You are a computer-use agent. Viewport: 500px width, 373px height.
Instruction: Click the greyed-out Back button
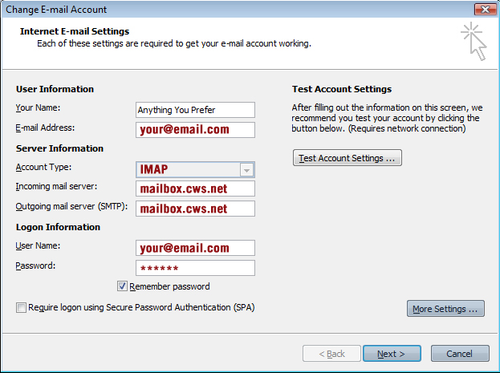tap(331, 354)
